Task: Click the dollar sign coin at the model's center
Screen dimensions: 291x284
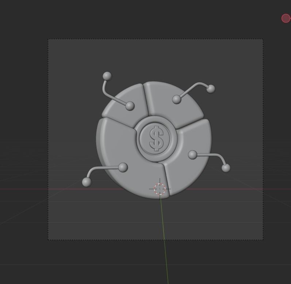Action: 155,139
